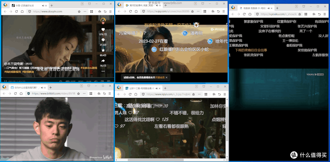Bookmark the bilibili page with star
The height and width of the screenshot is (162, 330).
tap(78, 93)
